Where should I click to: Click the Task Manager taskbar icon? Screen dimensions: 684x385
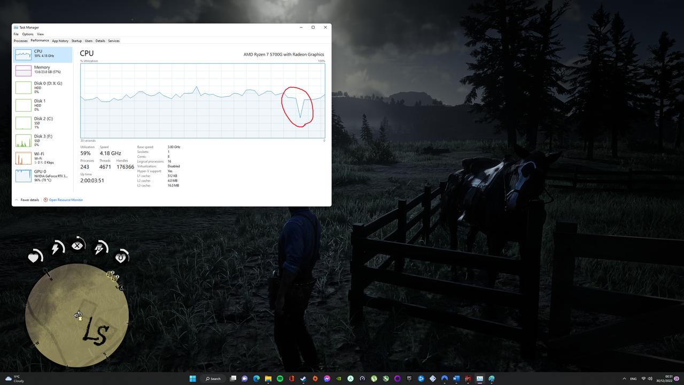coord(480,379)
